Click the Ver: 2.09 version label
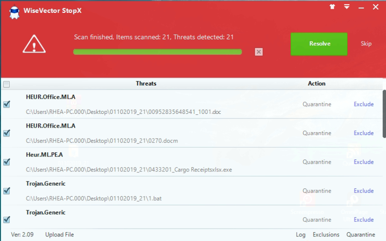Image resolution: width=386 pixels, height=241 pixels. click(x=22, y=235)
